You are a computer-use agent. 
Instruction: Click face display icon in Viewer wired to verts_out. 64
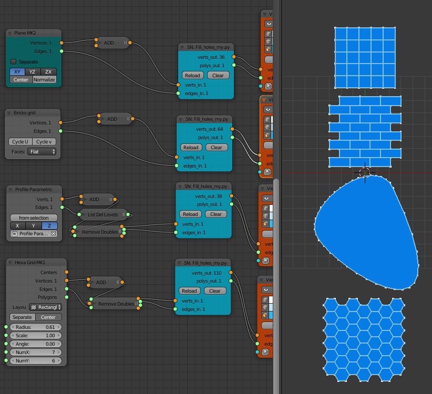(x=267, y=135)
